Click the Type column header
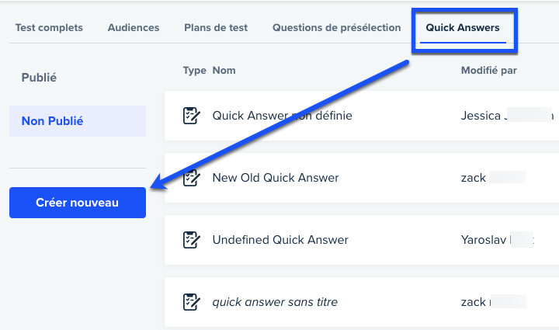559x330 pixels. click(195, 71)
